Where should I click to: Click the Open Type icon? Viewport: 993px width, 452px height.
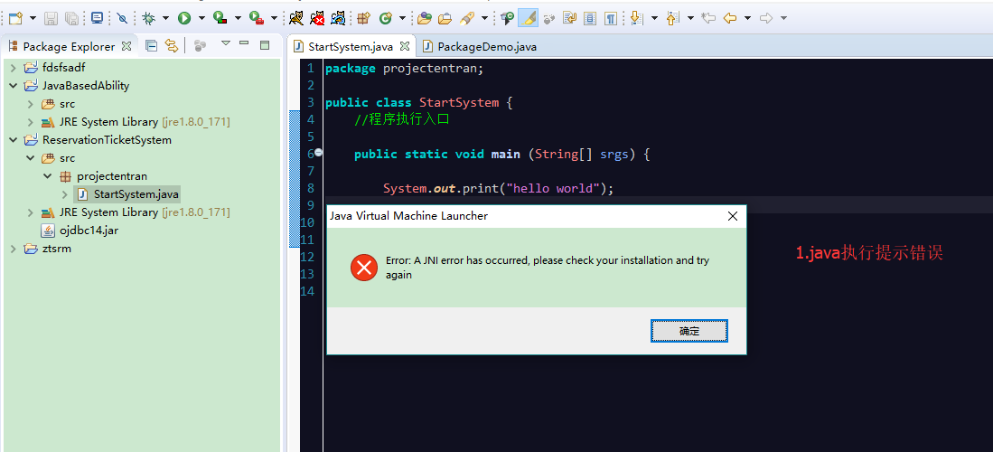(x=424, y=18)
